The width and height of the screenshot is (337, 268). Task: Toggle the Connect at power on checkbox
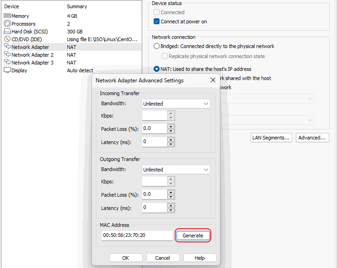pyautogui.click(x=157, y=21)
